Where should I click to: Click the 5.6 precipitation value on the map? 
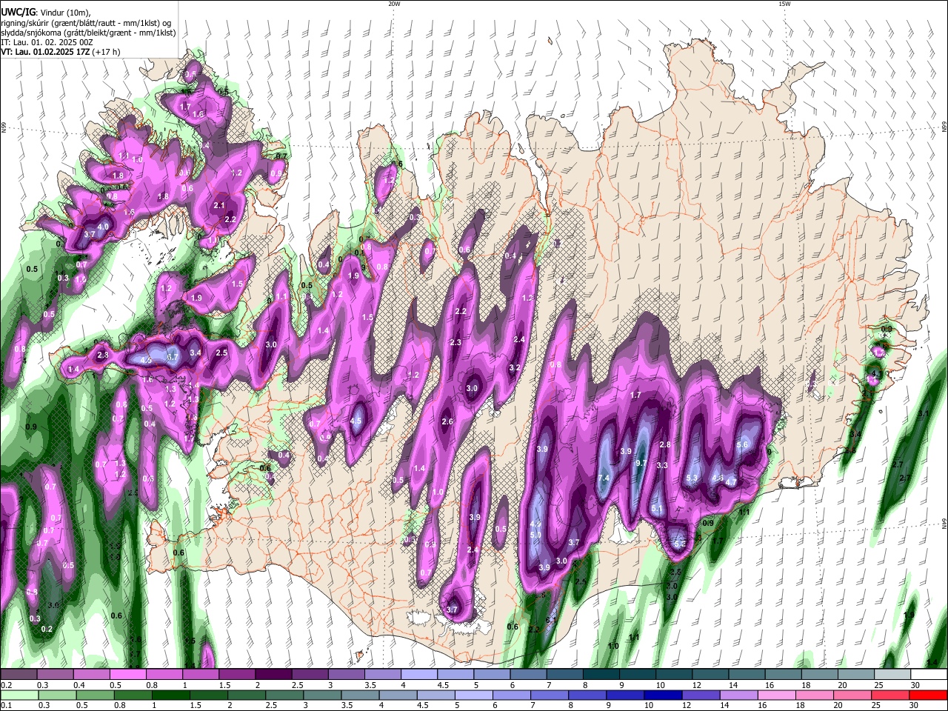click(744, 444)
